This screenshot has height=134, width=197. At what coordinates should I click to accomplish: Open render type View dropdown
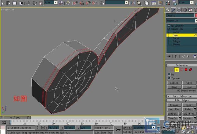click(186, 2)
